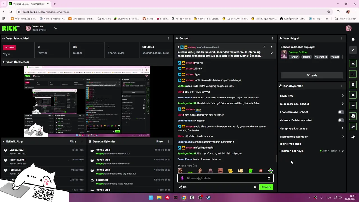Click the green Gönder button
This screenshot has width=359, height=202.
[x=266, y=187]
